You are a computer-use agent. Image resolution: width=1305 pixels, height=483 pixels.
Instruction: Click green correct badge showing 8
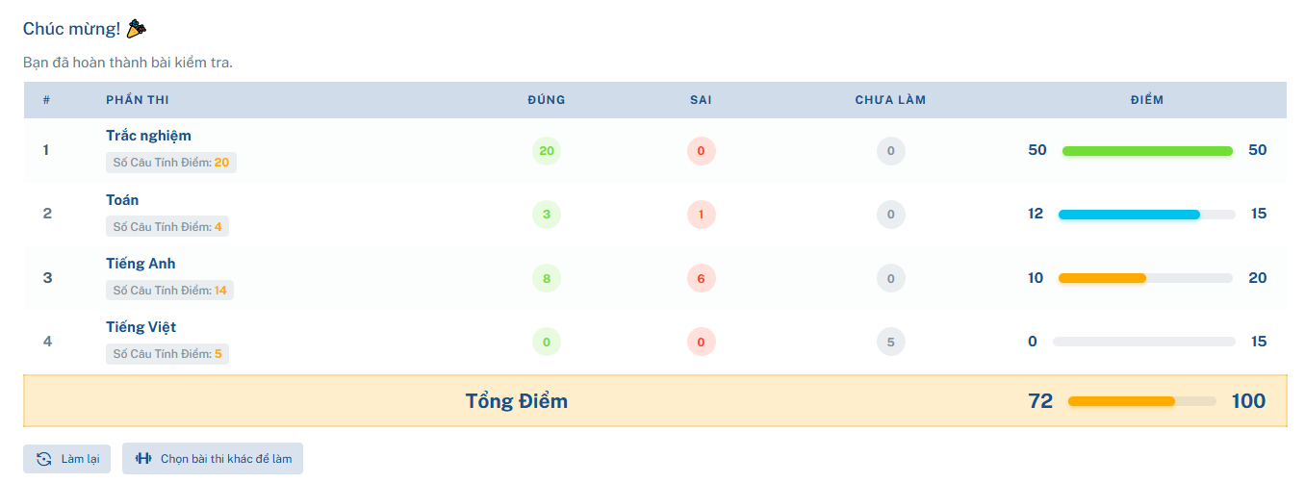tap(547, 278)
